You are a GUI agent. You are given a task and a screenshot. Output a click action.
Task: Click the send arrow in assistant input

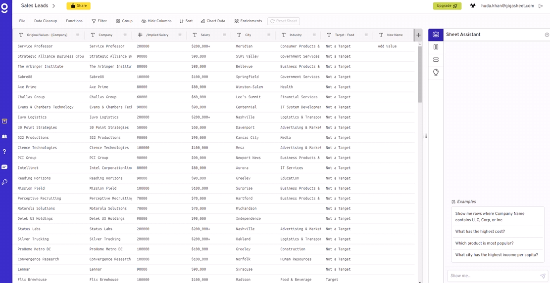pyautogui.click(x=543, y=276)
